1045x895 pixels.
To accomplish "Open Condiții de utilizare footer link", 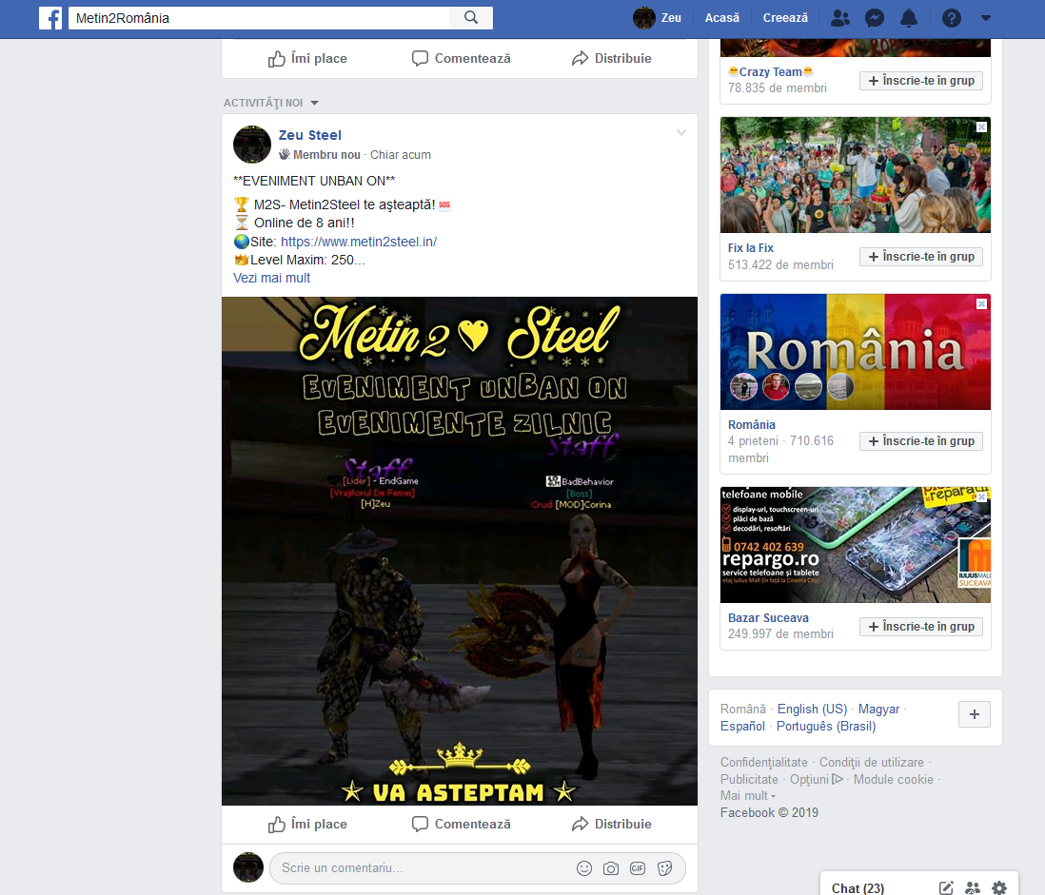I will [x=871, y=763].
